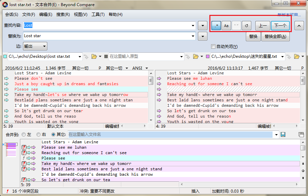Screen dimensions: 308x196
Task: Click the conflict icon on output 'Reaching out for someone'
Action: (24, 153)
